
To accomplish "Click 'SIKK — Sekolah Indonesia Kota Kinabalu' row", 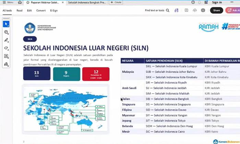I will click(171, 77).
